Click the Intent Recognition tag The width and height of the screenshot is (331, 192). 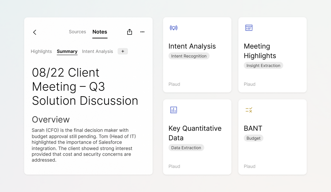[189, 56]
